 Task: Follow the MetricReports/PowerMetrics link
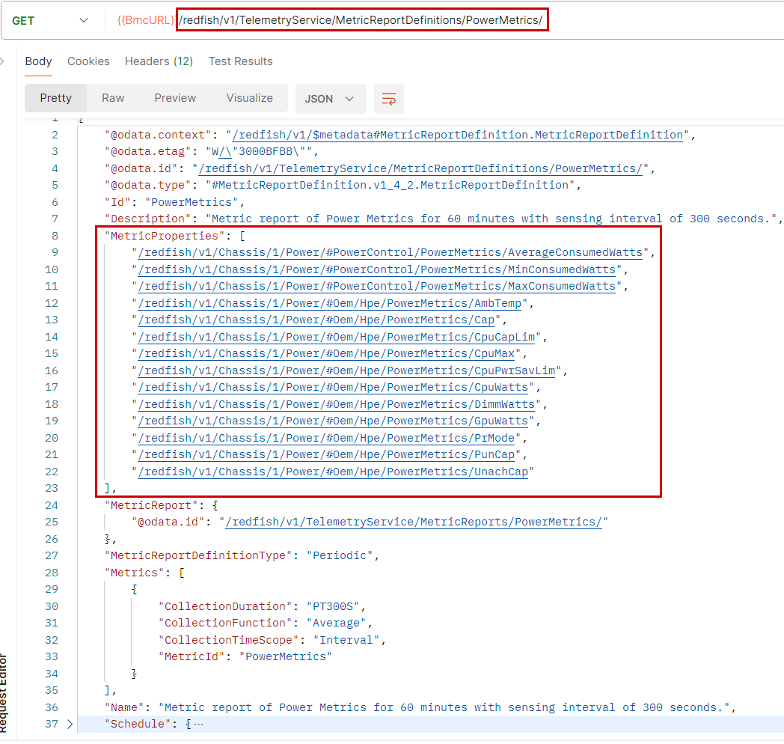(414, 522)
